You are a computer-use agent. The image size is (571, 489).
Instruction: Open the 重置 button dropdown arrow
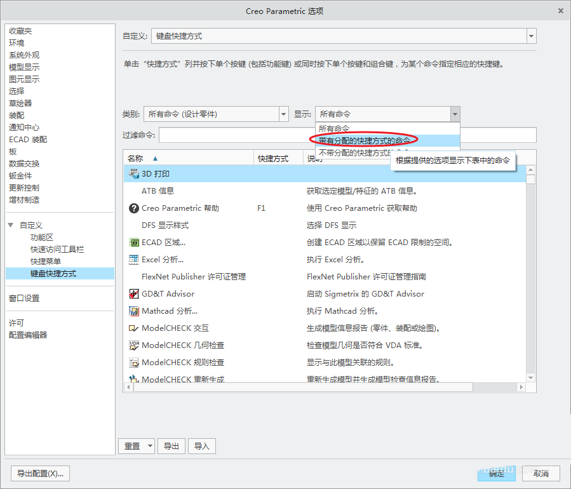[150, 446]
